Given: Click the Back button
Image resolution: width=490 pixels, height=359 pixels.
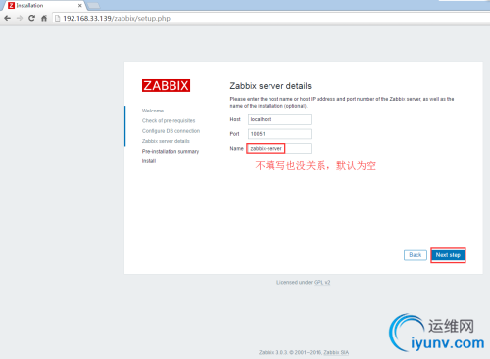Looking at the screenshot, I should point(416,255).
